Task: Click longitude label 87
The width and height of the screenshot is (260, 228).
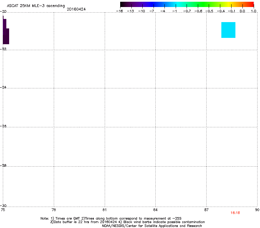Action: pyautogui.click(x=206, y=210)
